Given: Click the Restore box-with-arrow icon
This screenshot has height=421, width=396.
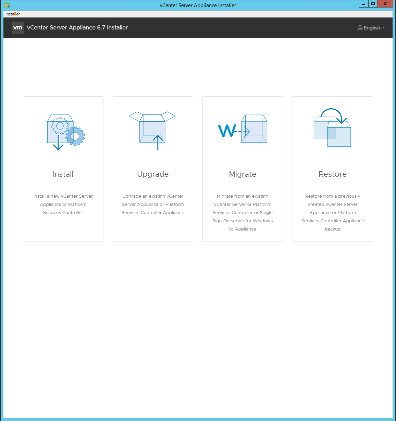Looking at the screenshot, I should 332,128.
